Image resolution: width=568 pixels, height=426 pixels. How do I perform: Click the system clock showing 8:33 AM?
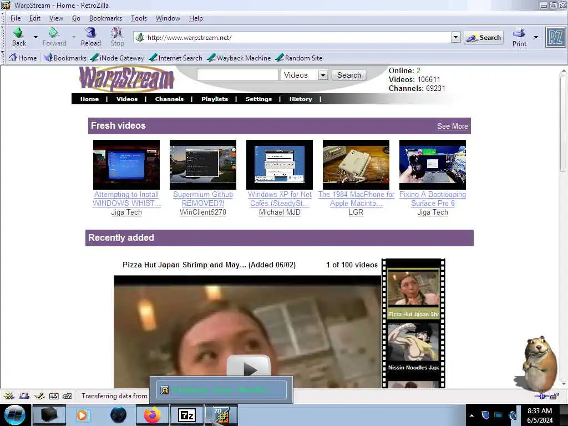[540, 415]
